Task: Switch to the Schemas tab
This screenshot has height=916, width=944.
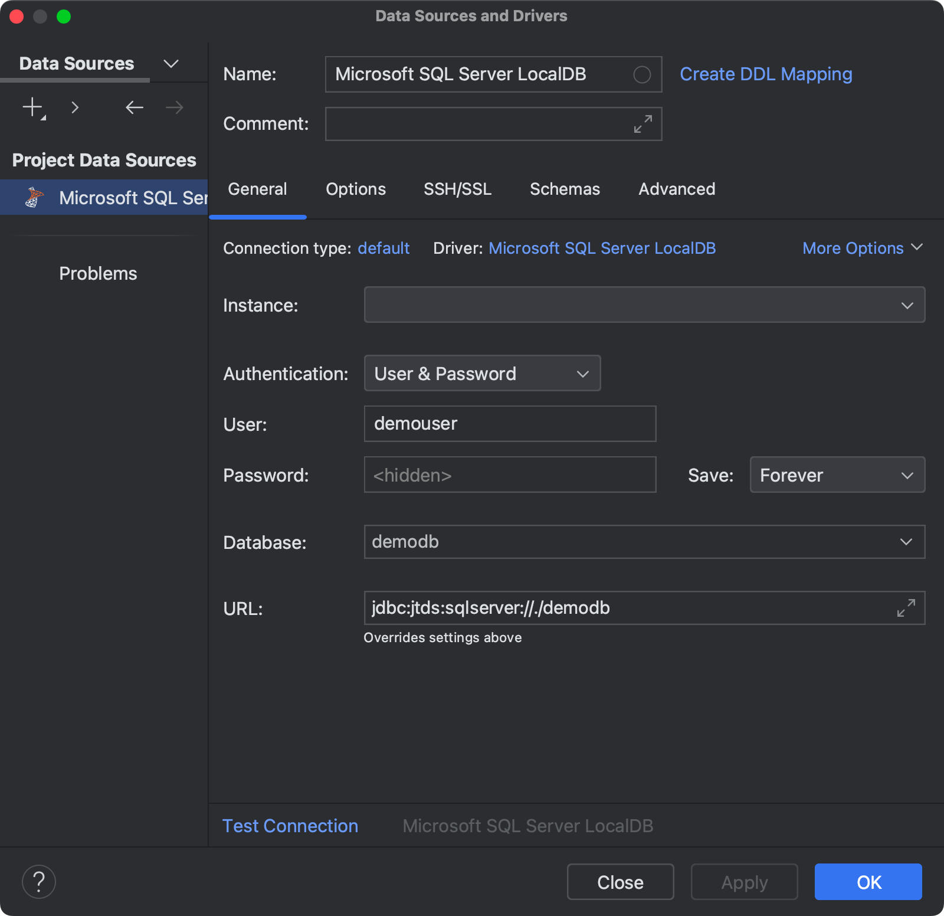Action: coord(565,189)
